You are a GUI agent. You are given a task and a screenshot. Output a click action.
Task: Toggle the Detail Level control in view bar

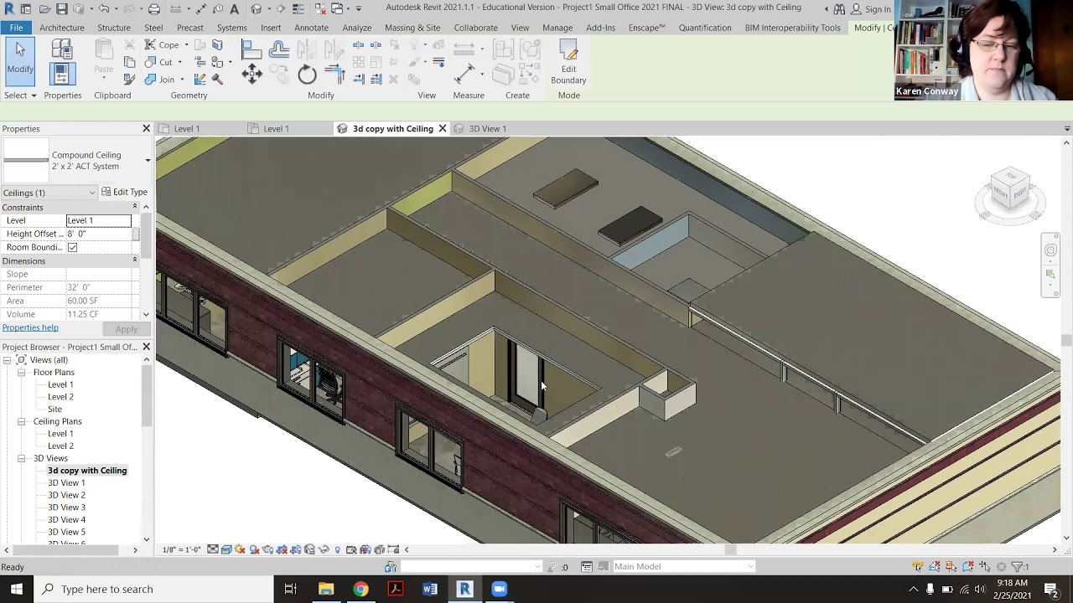[213, 549]
